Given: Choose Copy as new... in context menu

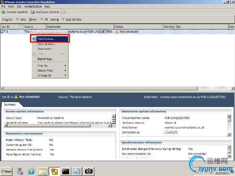Looking at the screenshot, I should point(50,44).
